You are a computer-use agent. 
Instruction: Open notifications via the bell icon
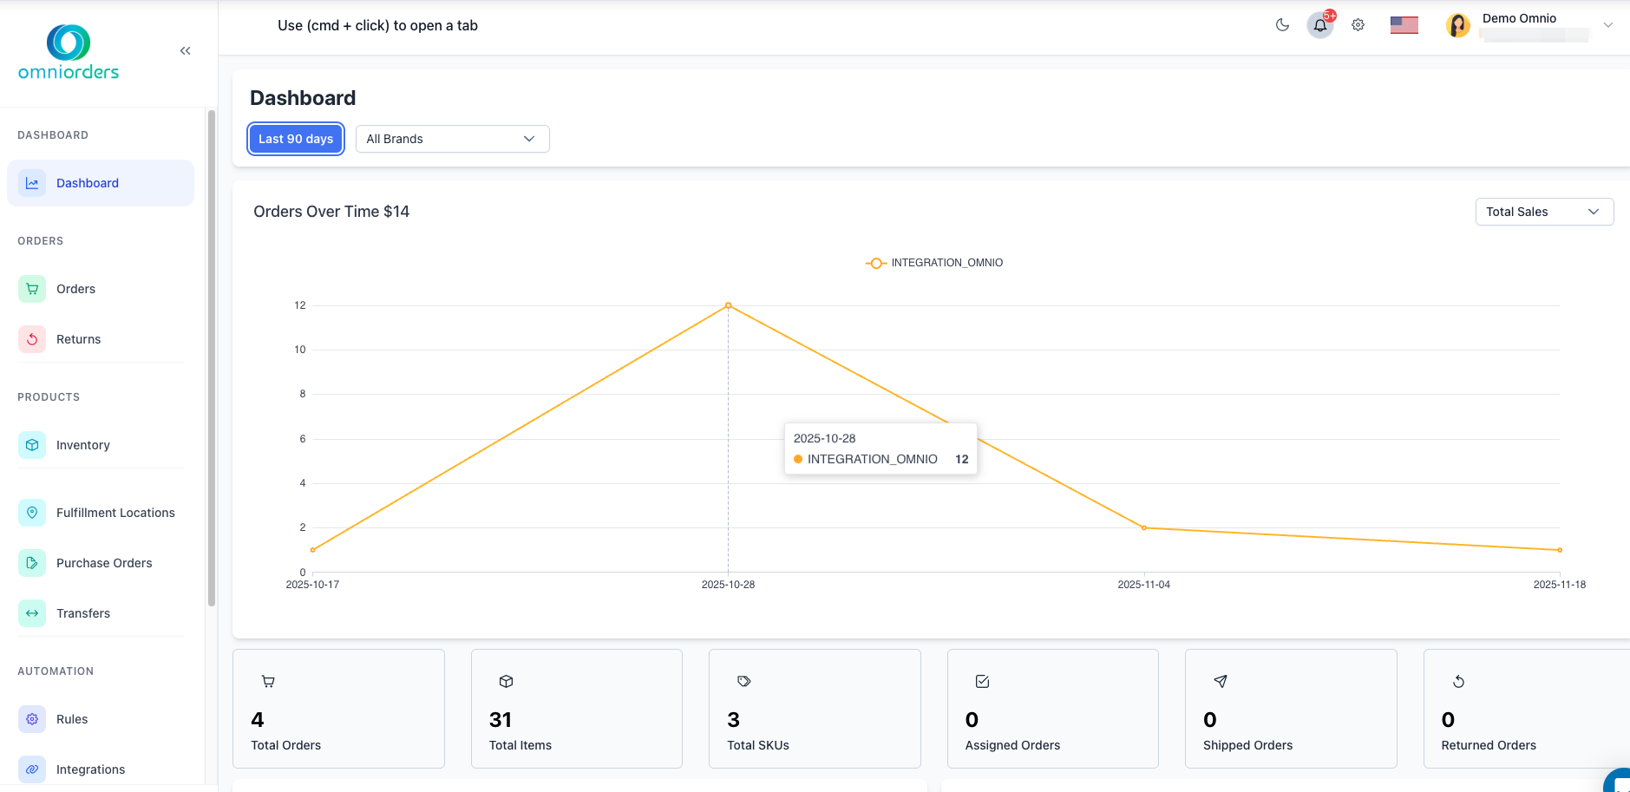[1319, 24]
